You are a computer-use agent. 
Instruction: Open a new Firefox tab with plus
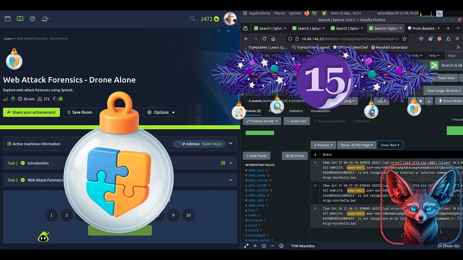pos(448,28)
